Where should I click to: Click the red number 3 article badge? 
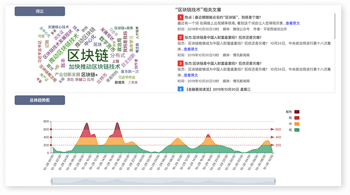point(180,64)
